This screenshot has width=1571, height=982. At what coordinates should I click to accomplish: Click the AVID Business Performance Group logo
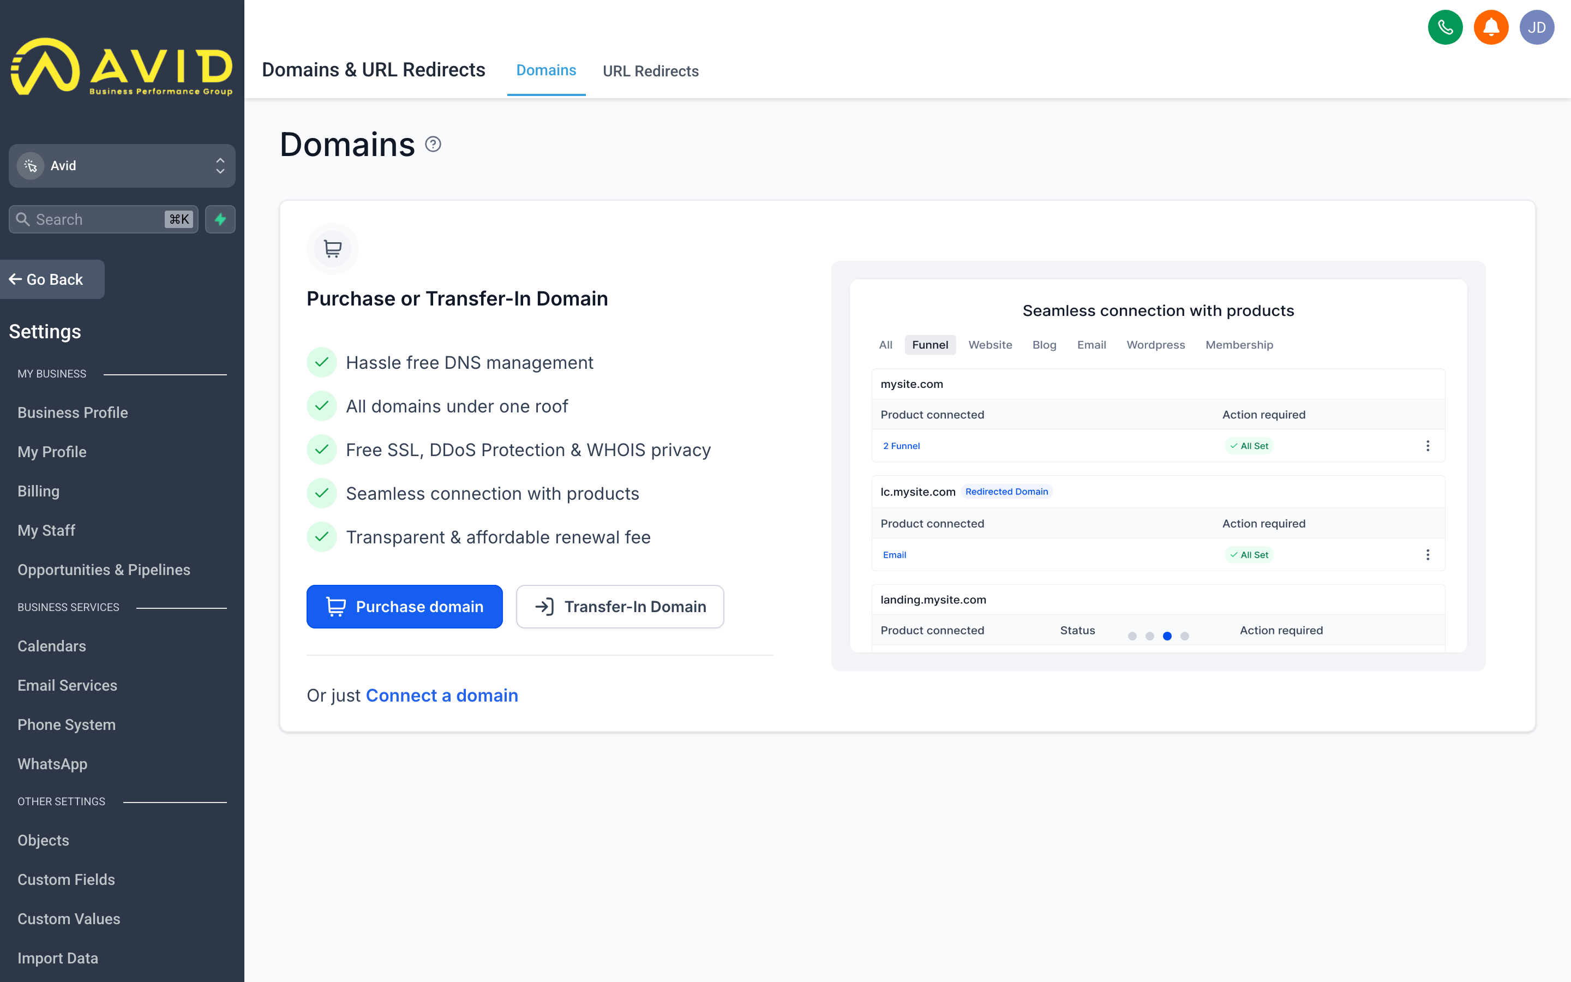122,67
